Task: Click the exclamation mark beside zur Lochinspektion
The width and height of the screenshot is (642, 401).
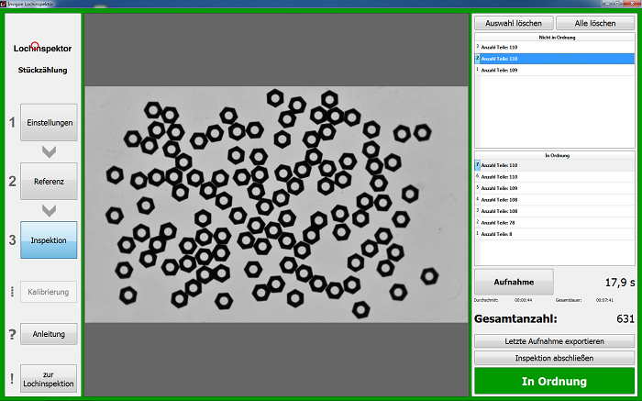Action: (x=12, y=377)
